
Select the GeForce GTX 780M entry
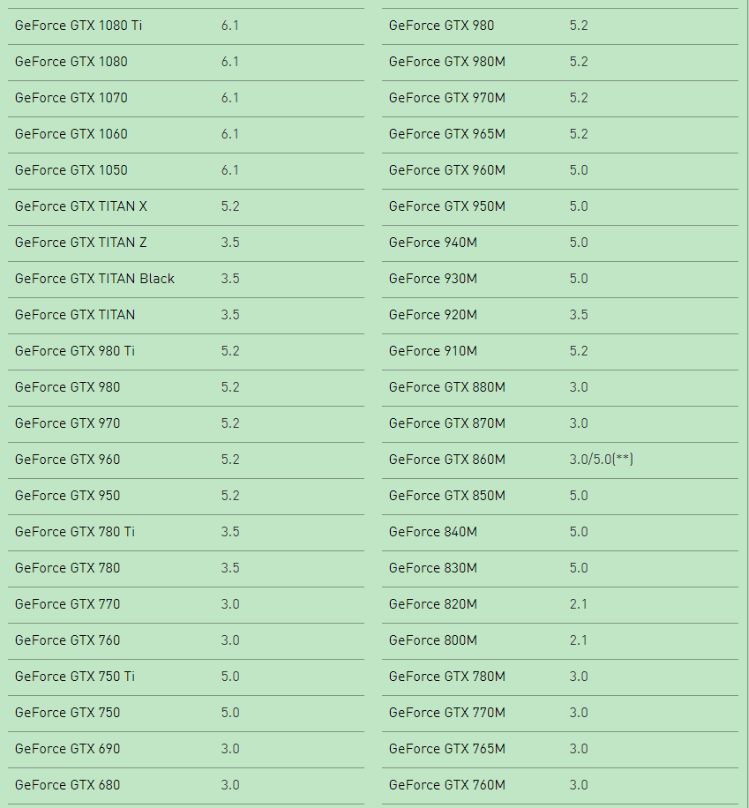[447, 676]
